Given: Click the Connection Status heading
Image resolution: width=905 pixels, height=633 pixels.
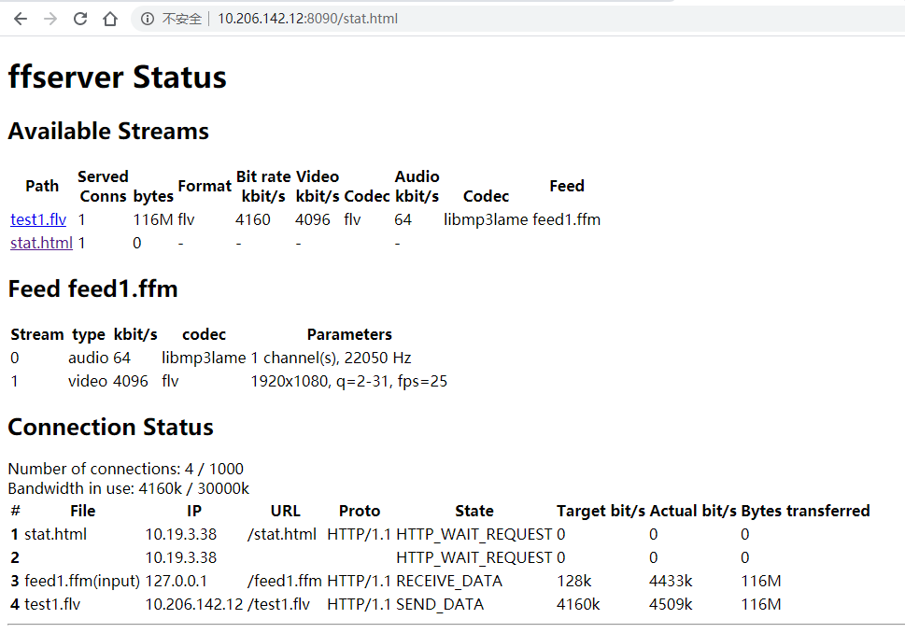Looking at the screenshot, I should (110, 427).
